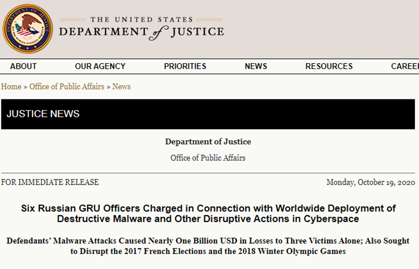Click the News breadcrumb link
The height and width of the screenshot is (269, 419).
(x=121, y=87)
